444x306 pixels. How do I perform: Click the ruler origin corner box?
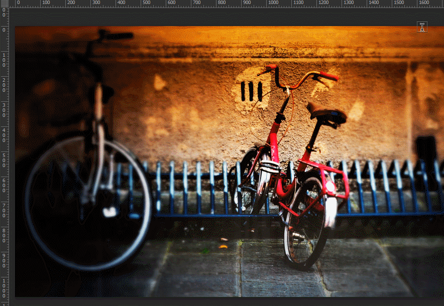tap(6, 3)
